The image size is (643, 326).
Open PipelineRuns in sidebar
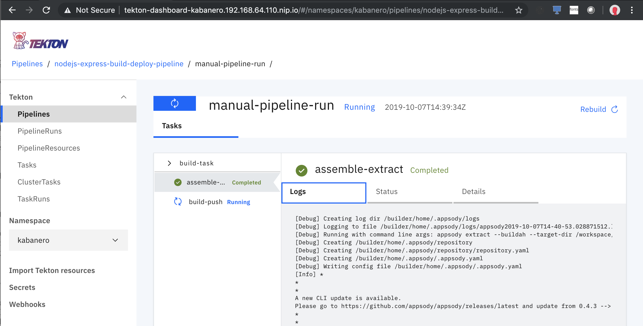40,131
